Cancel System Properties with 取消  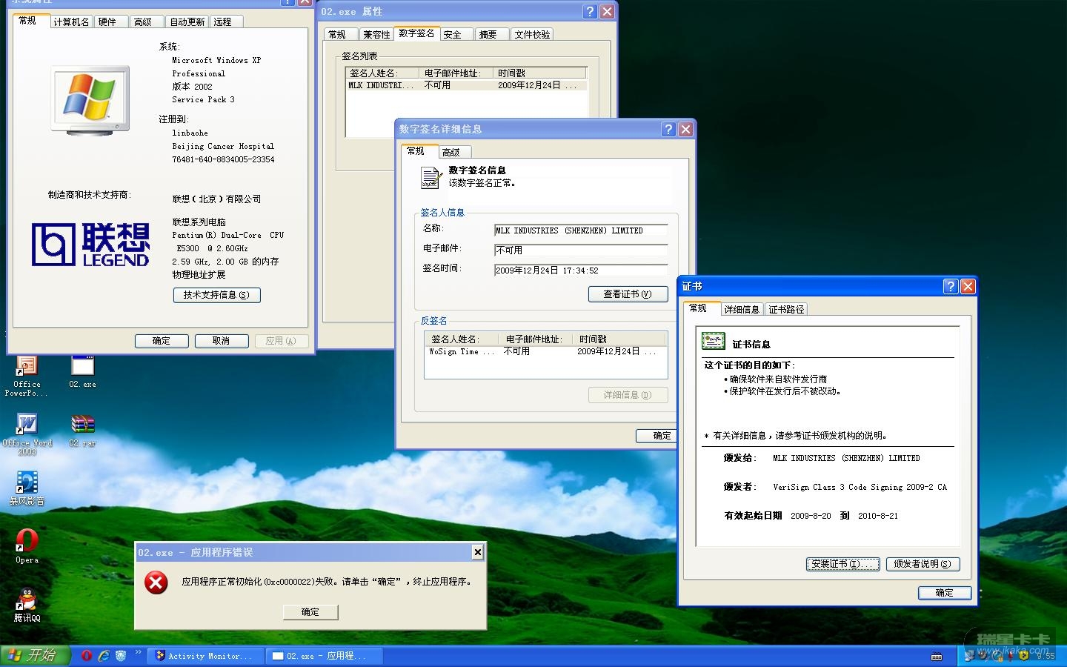(221, 341)
